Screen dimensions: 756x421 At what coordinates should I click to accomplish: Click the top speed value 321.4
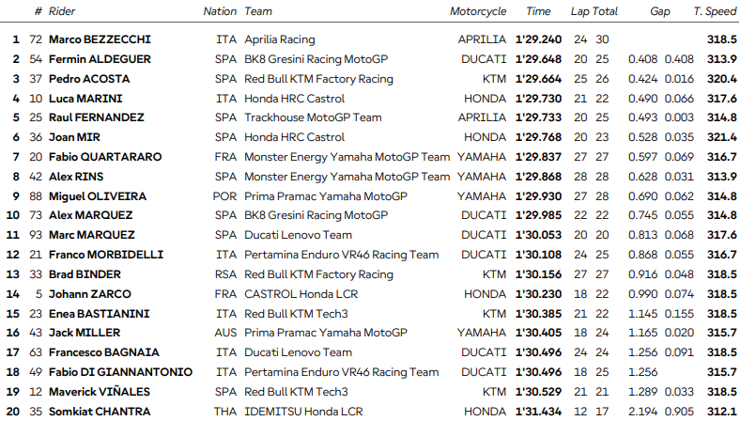point(721,137)
